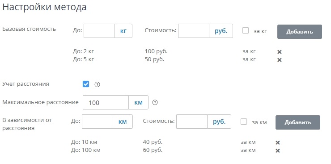The height and width of the screenshot is (164, 331).
Task: Remove the До: 10 км distance row
Action: (x=278, y=143)
